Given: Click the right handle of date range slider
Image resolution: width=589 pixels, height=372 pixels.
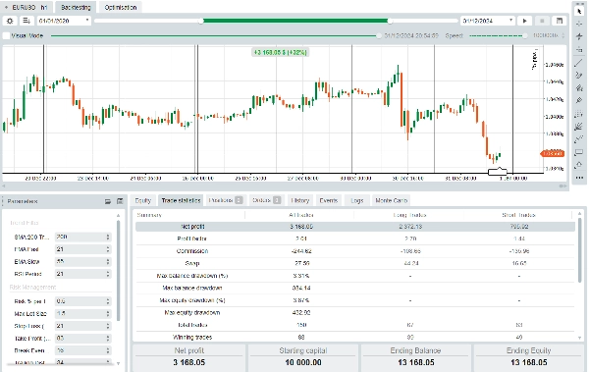Looking at the screenshot, I should [390, 21].
